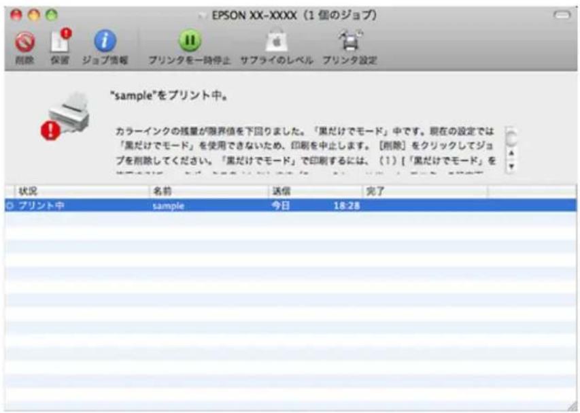Open ジョブ情報 (Job Info) toolbar icon
This screenshot has width=580, height=413.
(x=105, y=41)
